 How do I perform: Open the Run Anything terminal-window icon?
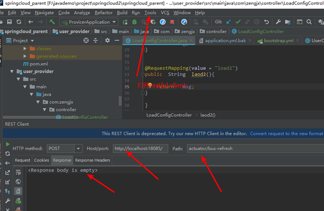pyautogui.click(x=300, y=22)
